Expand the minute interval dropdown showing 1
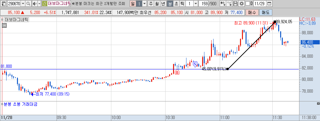320x121 pixels. [196, 4]
